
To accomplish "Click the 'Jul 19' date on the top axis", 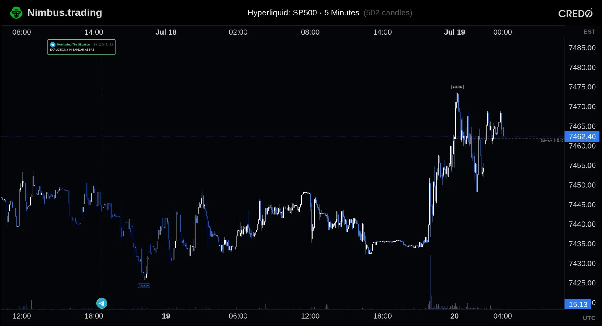I will coord(454,32).
